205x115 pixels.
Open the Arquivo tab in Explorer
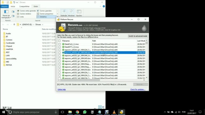[5, 6]
